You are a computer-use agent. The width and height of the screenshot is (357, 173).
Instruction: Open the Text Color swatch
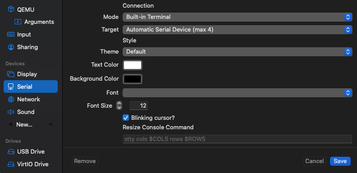point(133,65)
